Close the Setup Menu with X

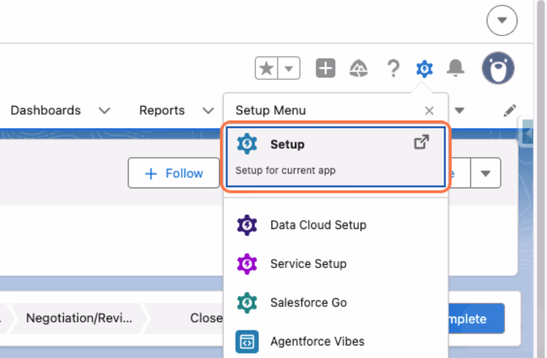[430, 111]
